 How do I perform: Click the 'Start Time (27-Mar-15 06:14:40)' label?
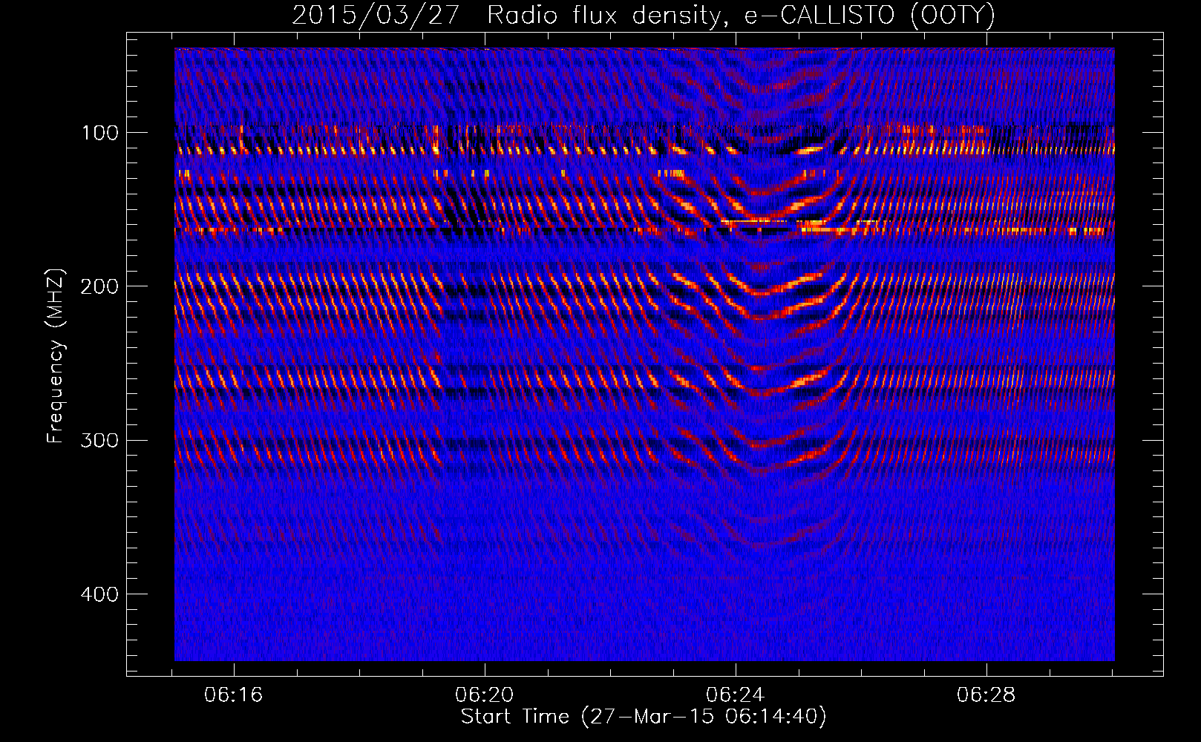(643, 717)
